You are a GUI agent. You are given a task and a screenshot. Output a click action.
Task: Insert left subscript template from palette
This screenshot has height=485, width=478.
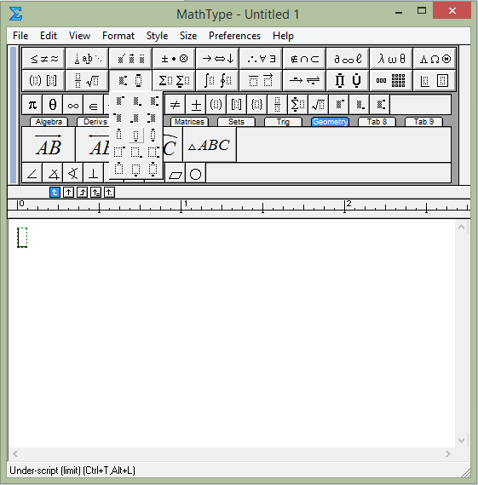point(136,118)
